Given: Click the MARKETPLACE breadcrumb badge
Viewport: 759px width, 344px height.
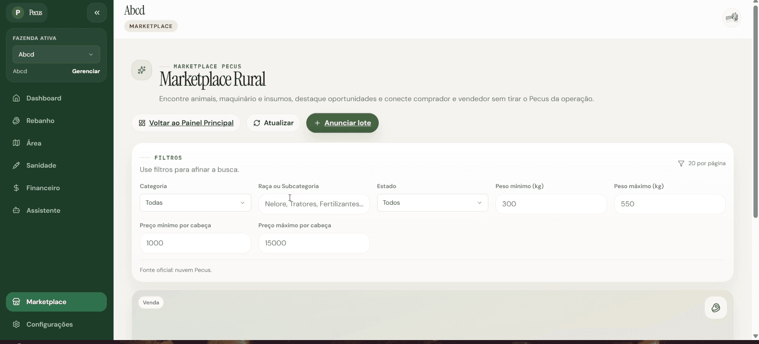Looking at the screenshot, I should click(x=151, y=26).
